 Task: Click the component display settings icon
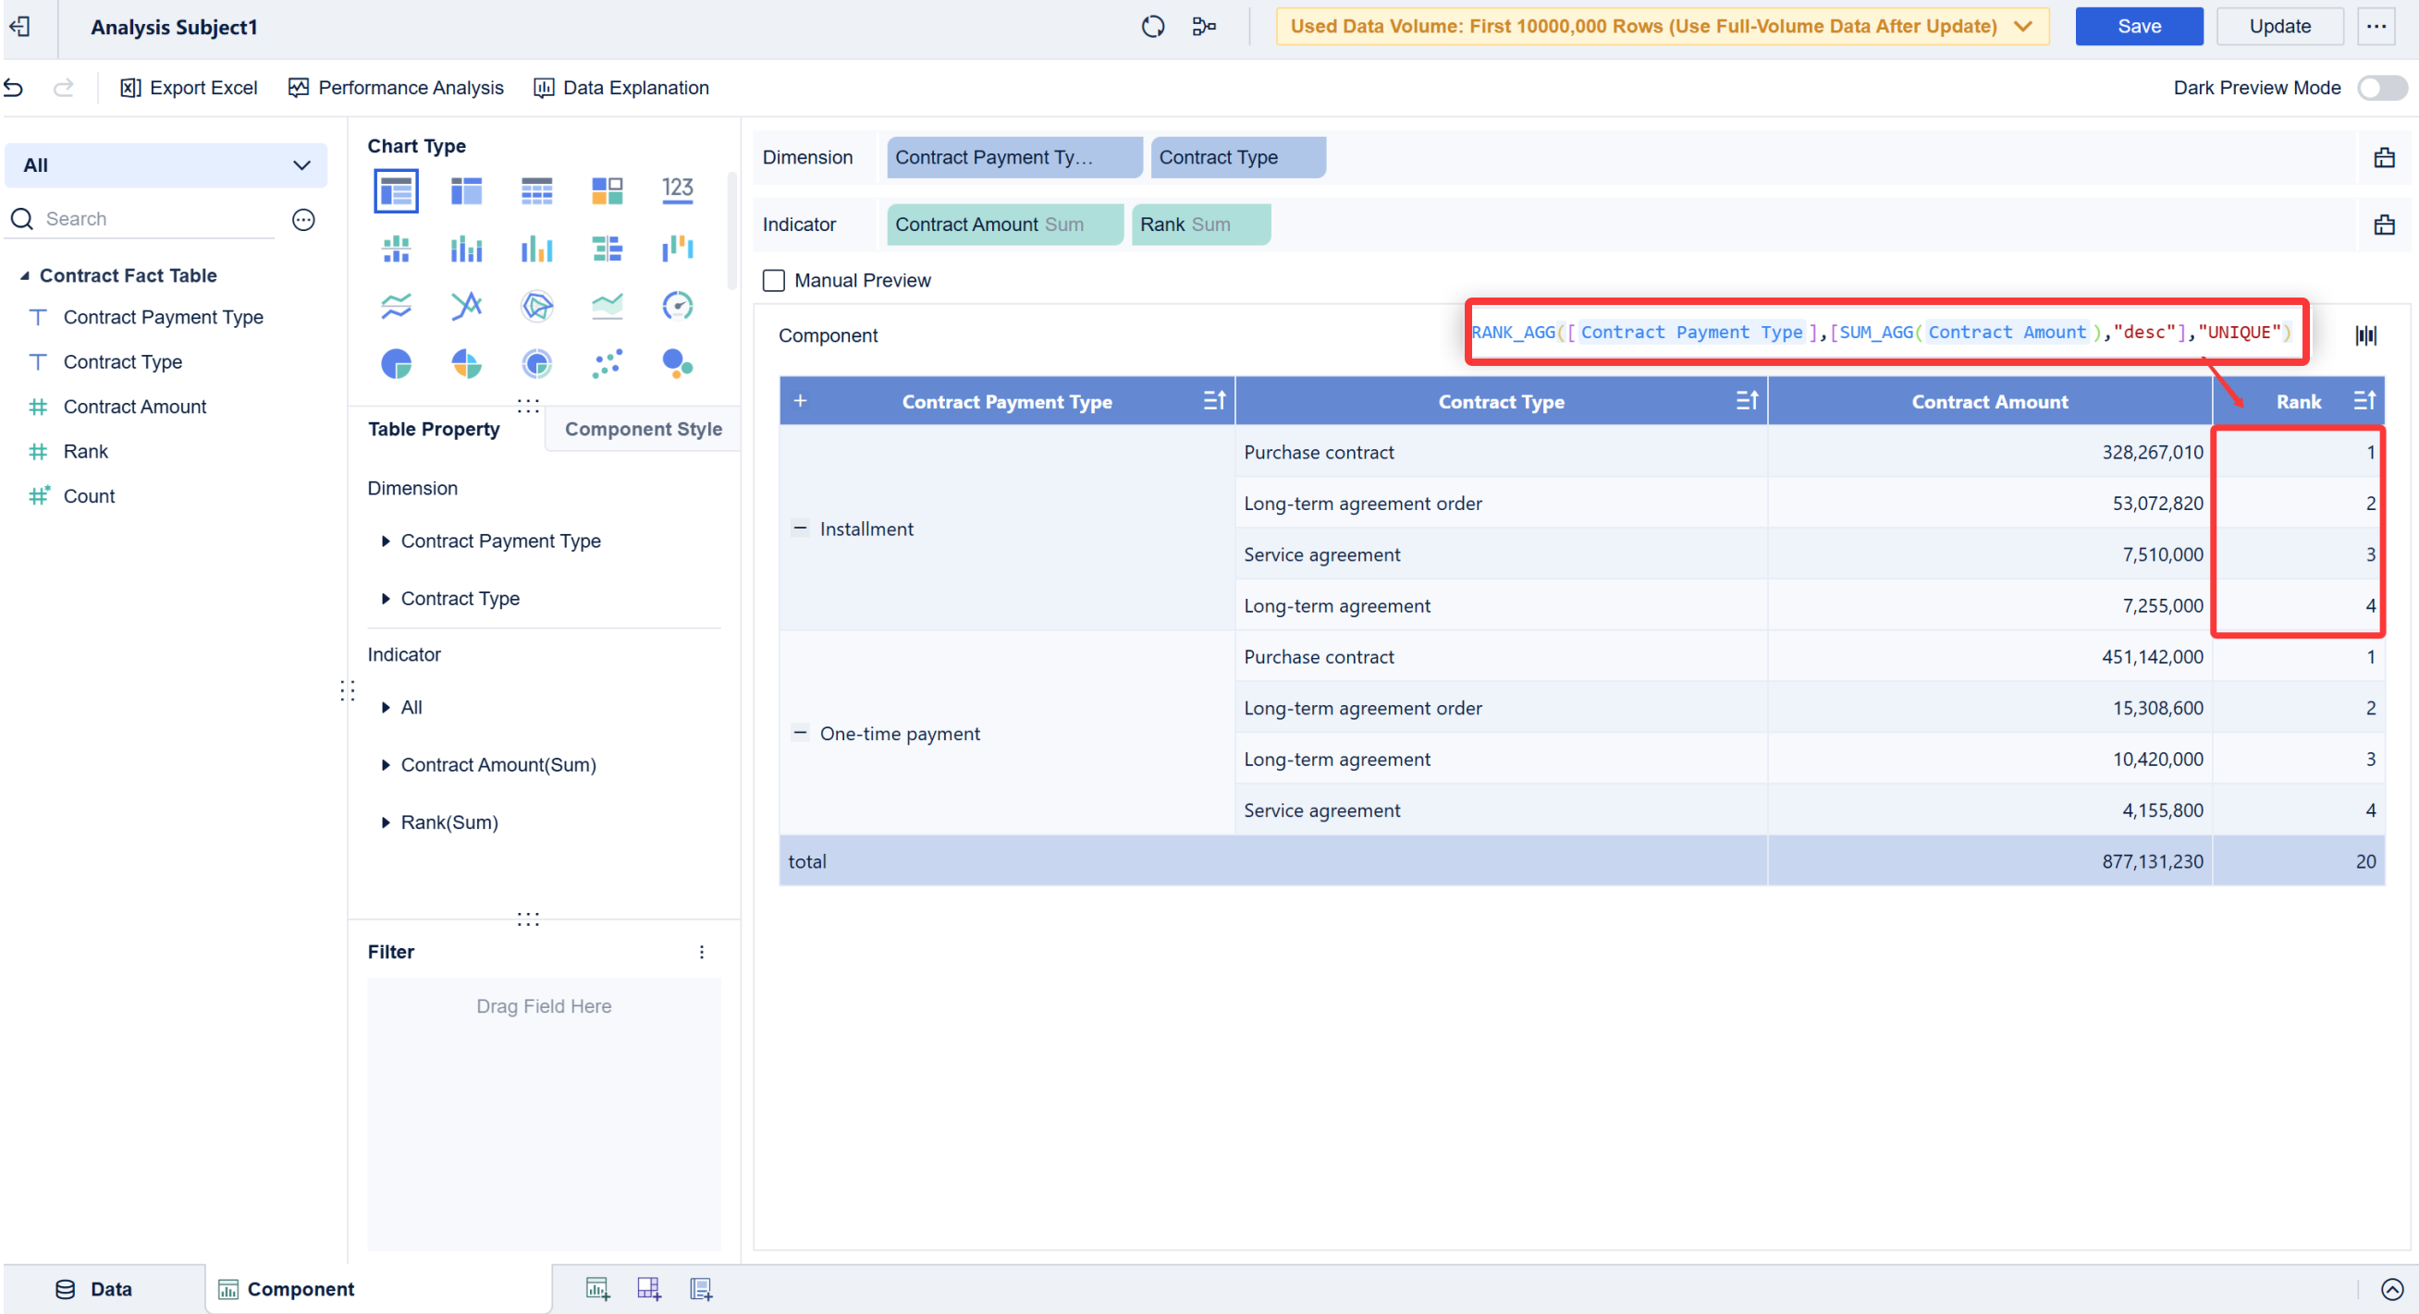(2365, 336)
